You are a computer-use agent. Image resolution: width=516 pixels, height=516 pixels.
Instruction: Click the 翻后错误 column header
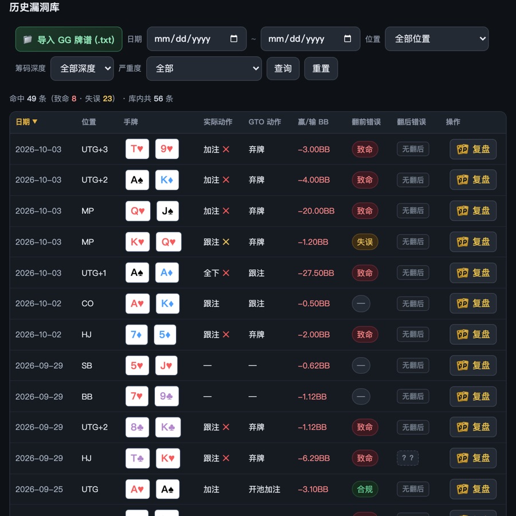click(x=411, y=122)
